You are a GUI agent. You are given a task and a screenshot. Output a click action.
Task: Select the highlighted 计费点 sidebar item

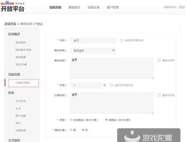click(23, 83)
